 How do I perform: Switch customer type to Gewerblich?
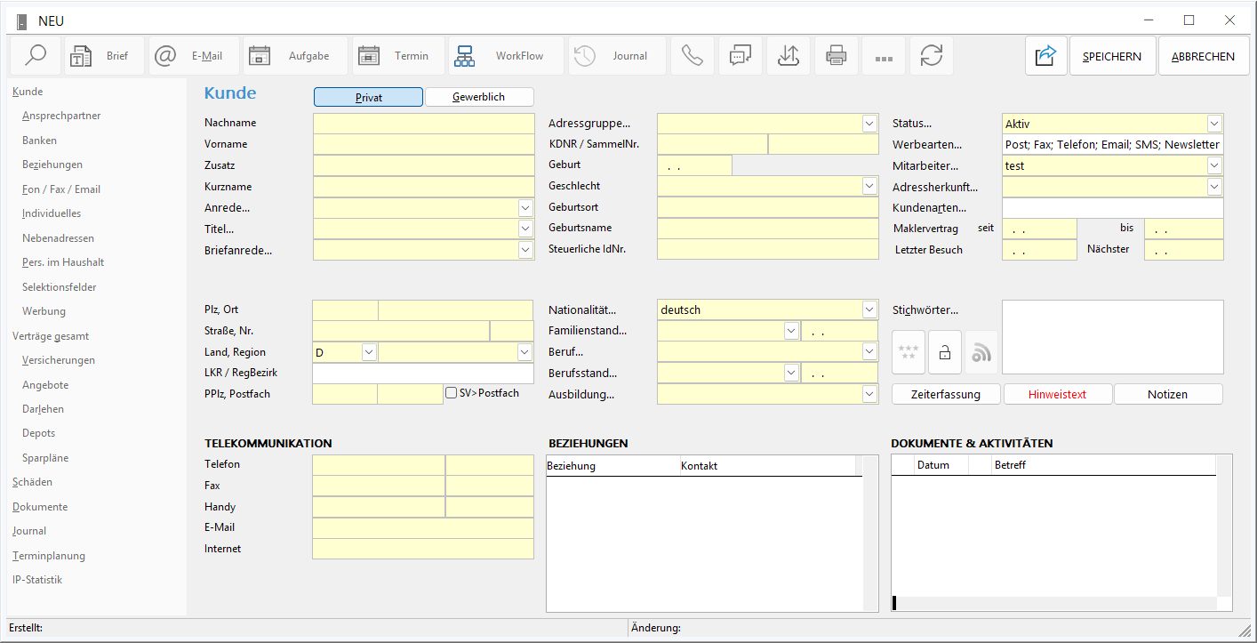(x=479, y=97)
